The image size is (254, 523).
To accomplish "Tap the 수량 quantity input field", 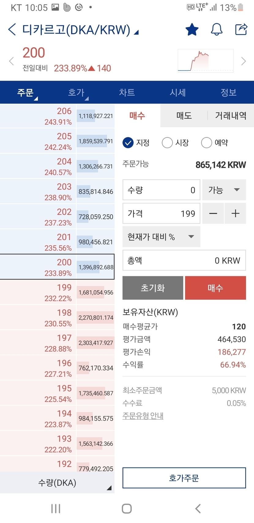I will pos(161,190).
